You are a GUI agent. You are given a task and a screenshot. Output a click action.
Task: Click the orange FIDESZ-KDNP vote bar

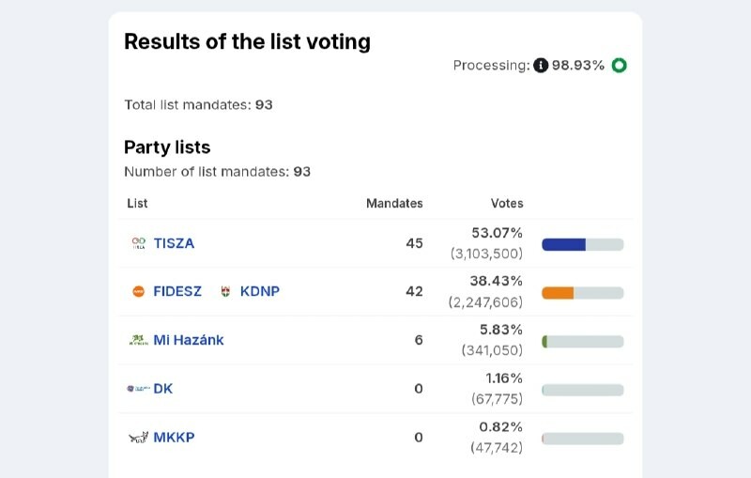pos(559,293)
